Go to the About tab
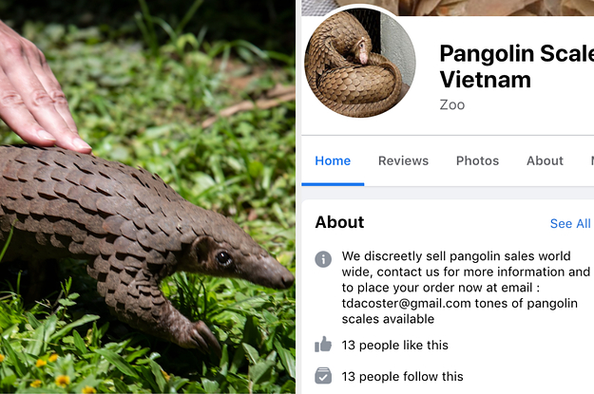Image resolution: width=594 pixels, height=394 pixels. 545,160
